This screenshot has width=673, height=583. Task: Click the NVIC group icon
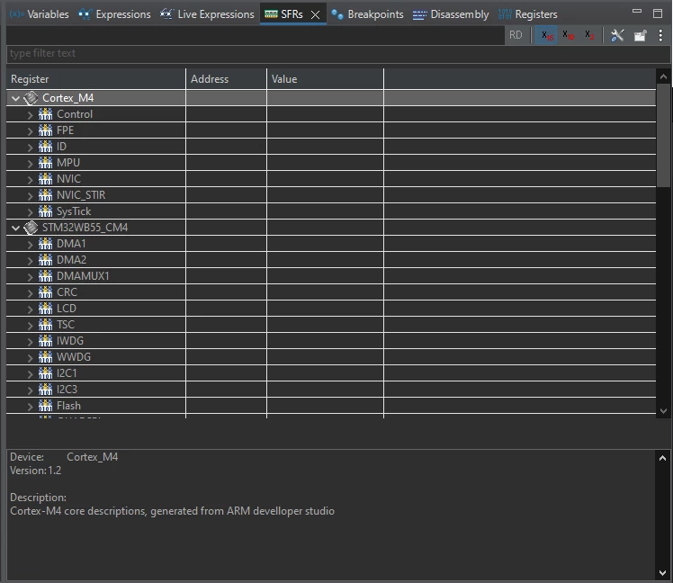(46, 179)
